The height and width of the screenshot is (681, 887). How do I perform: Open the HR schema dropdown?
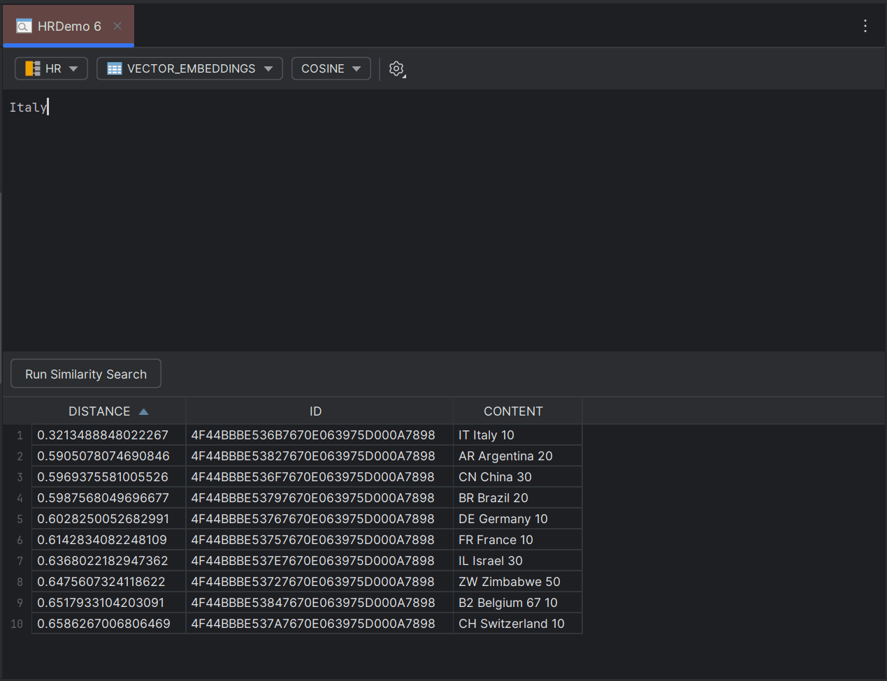pyautogui.click(x=51, y=68)
